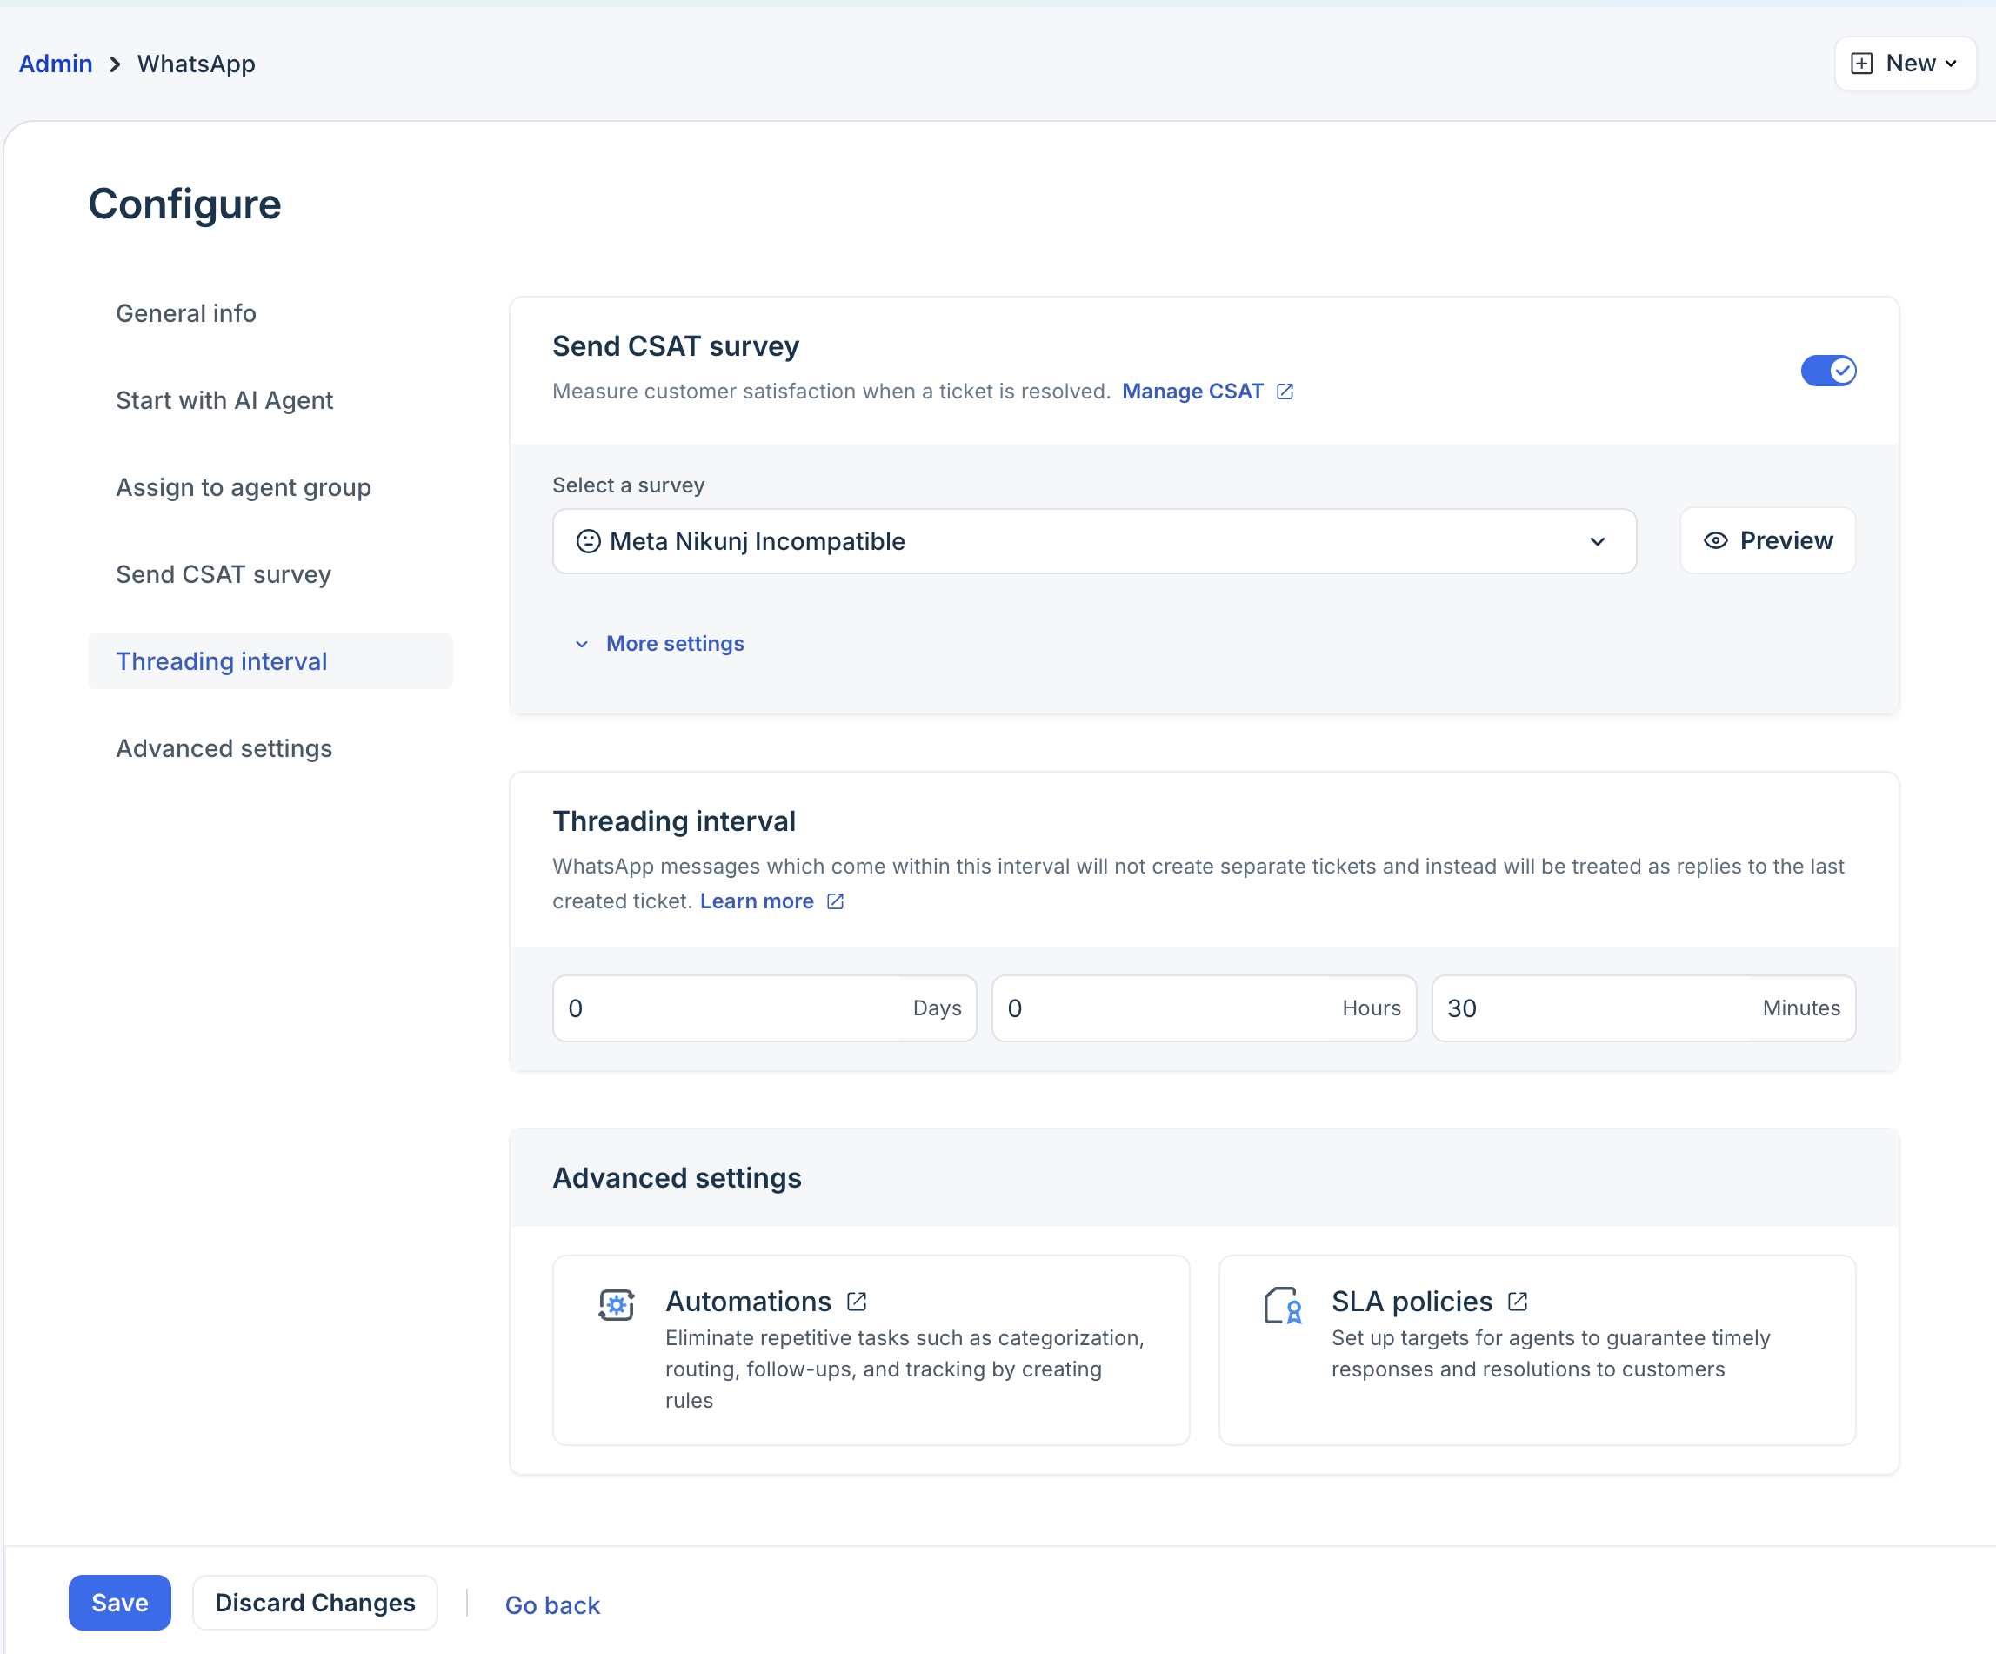Click the plus icon beside New

click(1861, 64)
